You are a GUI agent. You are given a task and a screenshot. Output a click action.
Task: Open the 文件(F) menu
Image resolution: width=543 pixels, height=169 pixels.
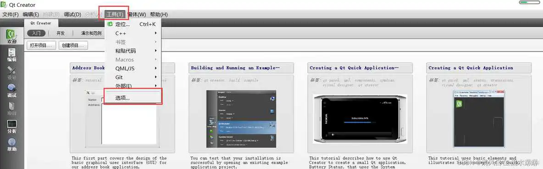pyautogui.click(x=11, y=15)
